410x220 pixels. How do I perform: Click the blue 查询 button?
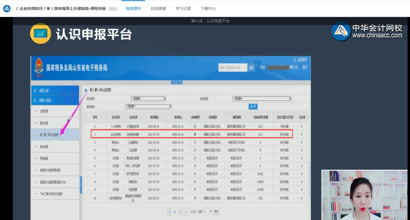[x=253, y=106]
